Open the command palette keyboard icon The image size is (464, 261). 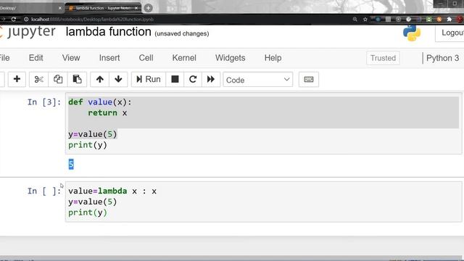point(309,79)
